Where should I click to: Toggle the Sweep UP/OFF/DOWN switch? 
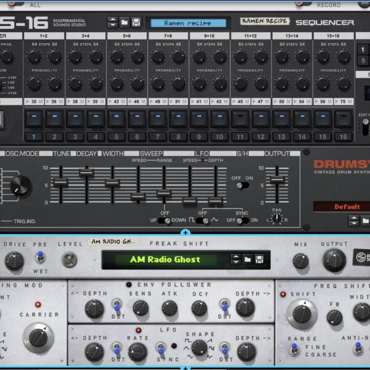[165, 221]
